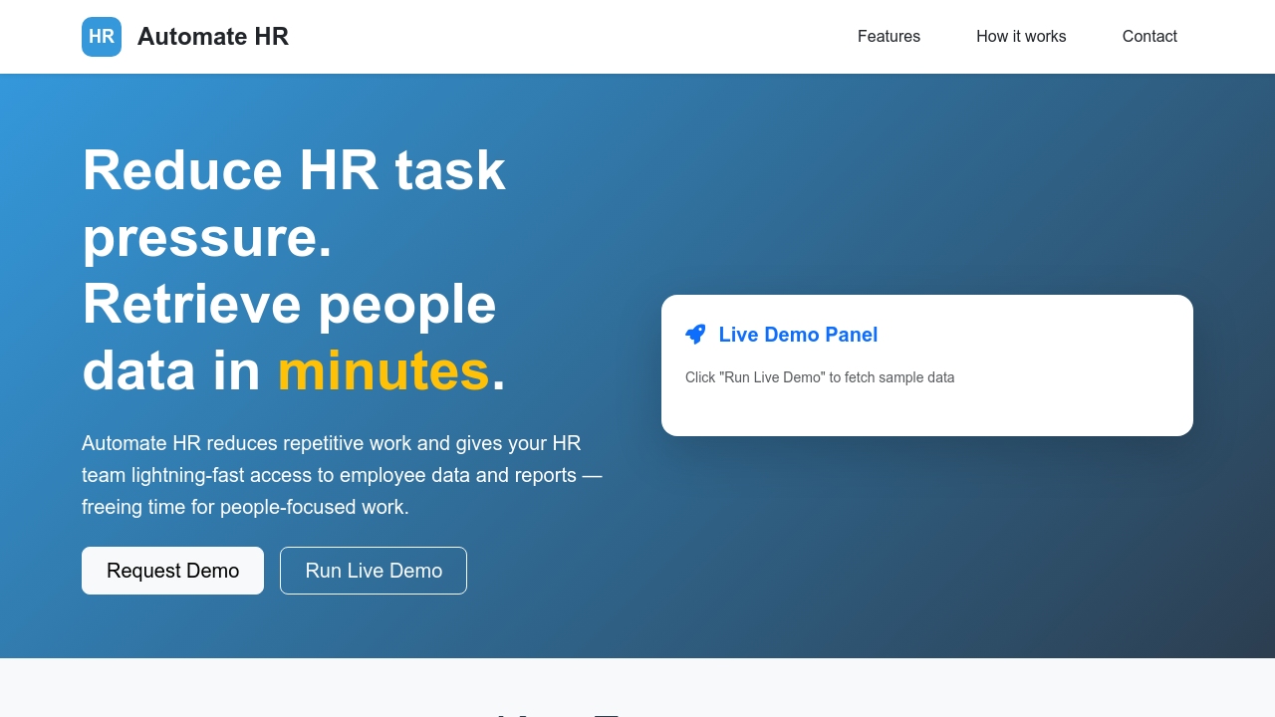Viewport: 1275px width, 717px height.
Task: Click the Automate HR brand name
Action: click(x=213, y=36)
